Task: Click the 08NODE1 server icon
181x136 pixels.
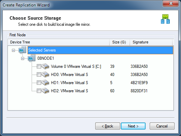Action: point(32,58)
